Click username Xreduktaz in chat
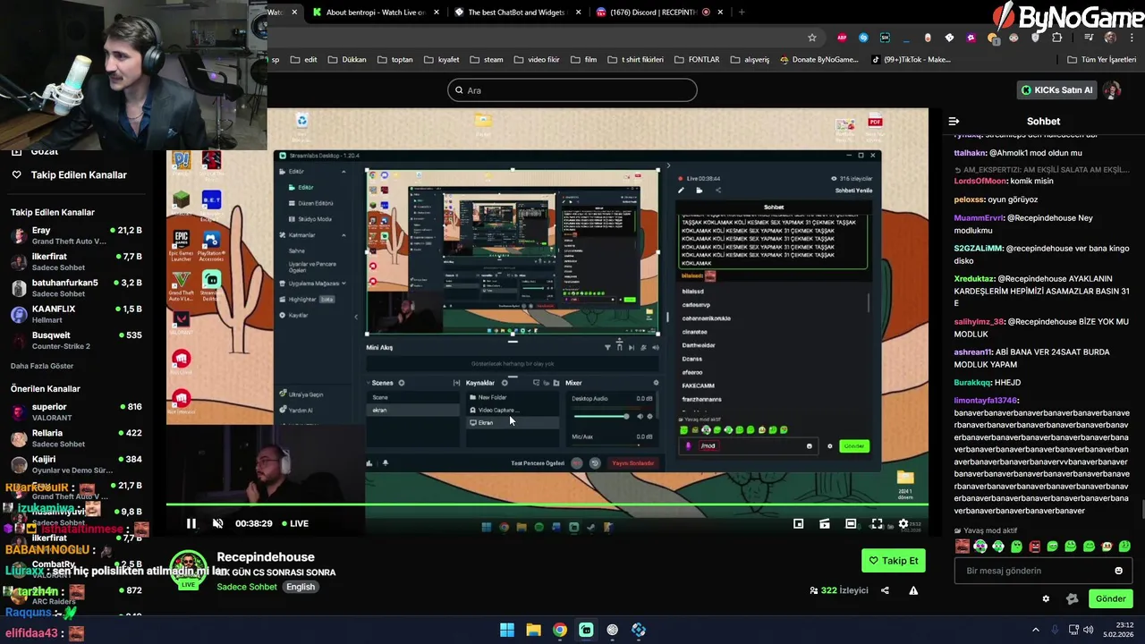This screenshot has height=644, width=1145. point(974,279)
